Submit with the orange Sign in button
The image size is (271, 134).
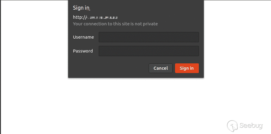187,68
